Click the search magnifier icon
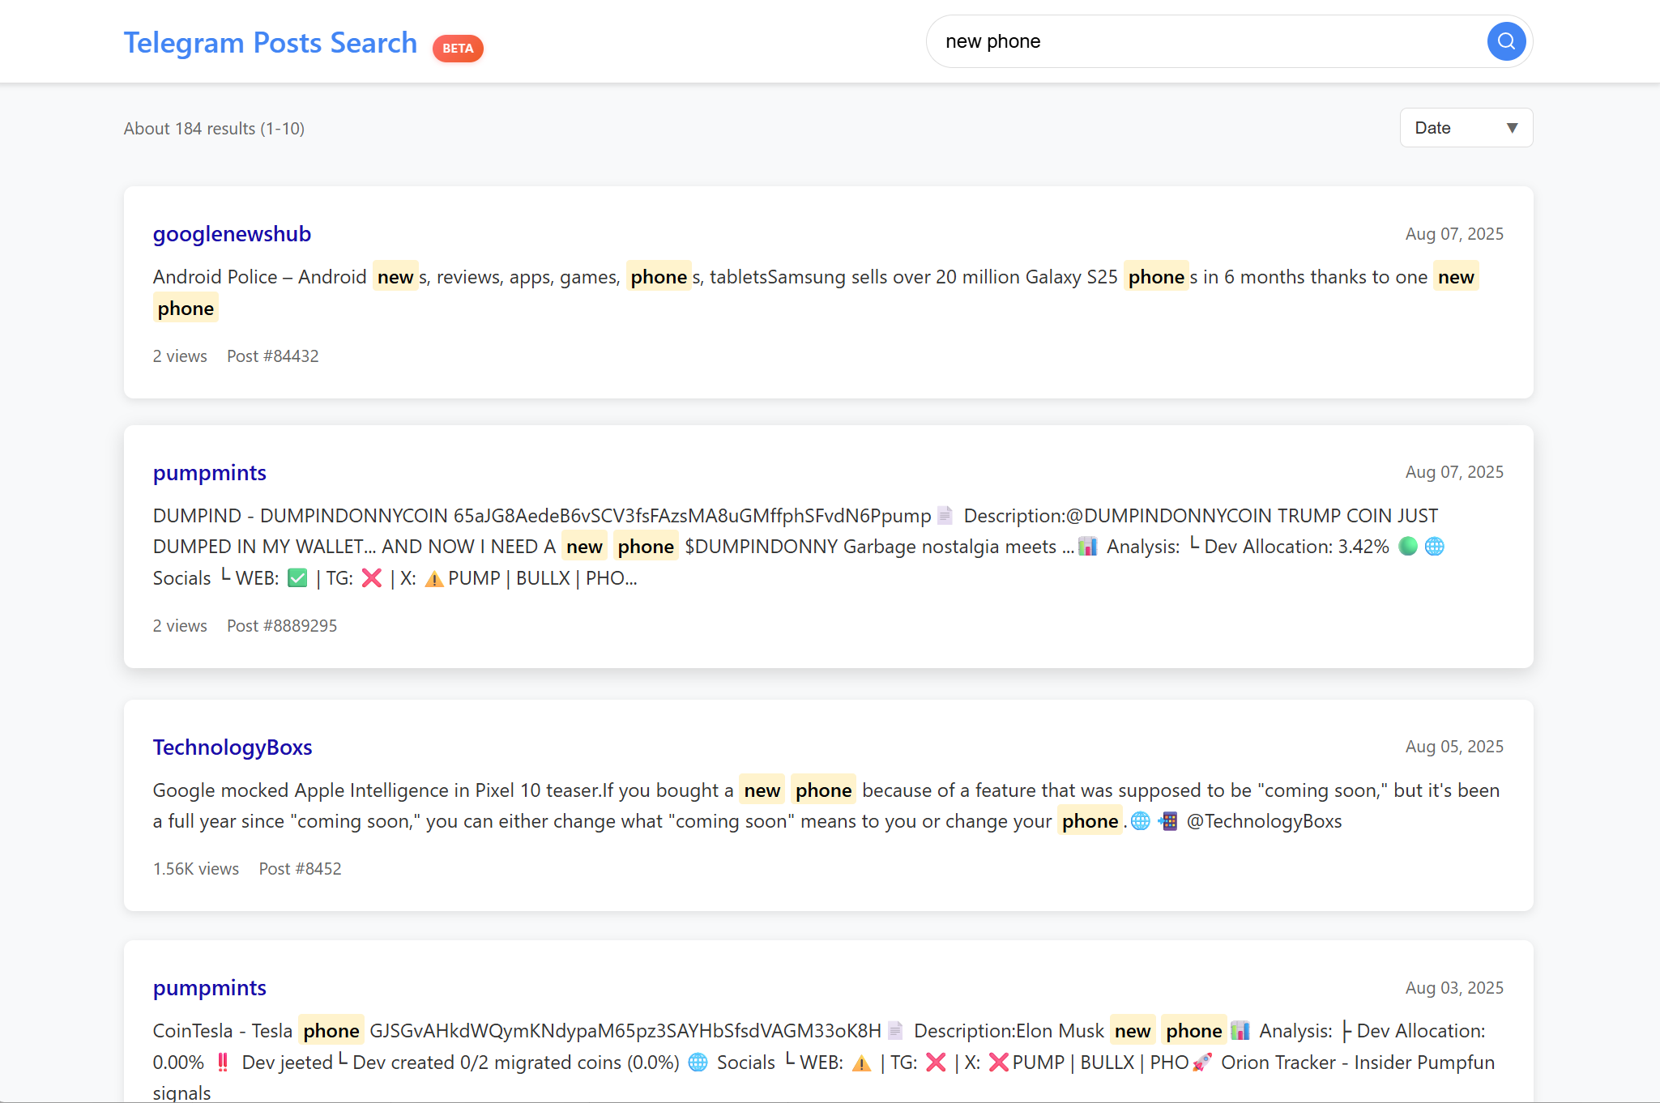The image size is (1660, 1103). [x=1505, y=41]
